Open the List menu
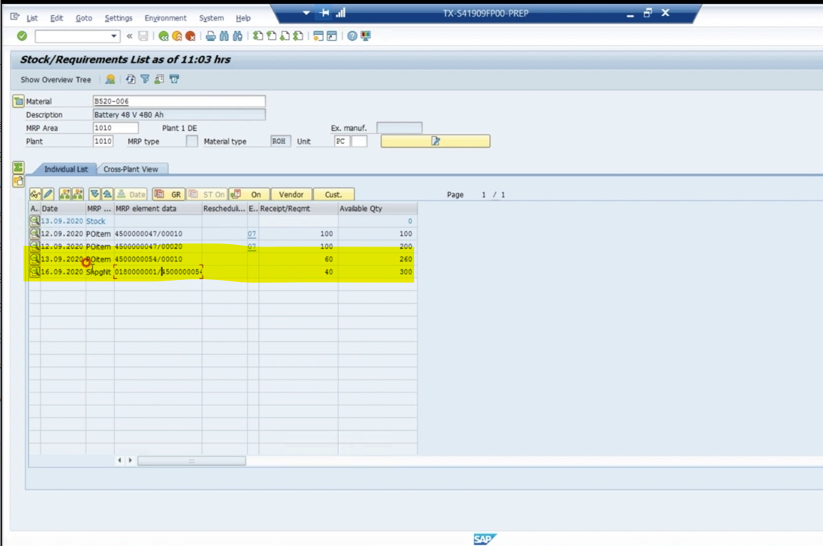Viewport: 823px width, 546px height. [x=32, y=18]
